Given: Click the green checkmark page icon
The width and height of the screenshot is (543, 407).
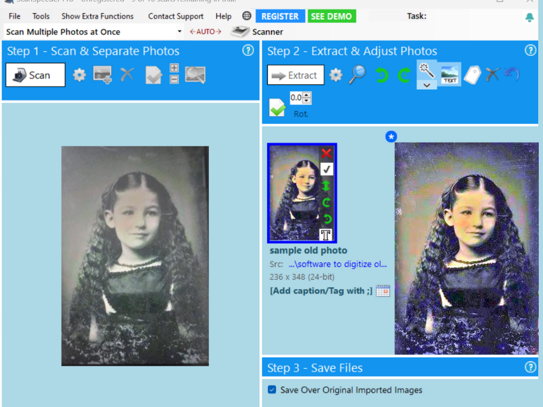Looking at the screenshot, I should pyautogui.click(x=277, y=108).
